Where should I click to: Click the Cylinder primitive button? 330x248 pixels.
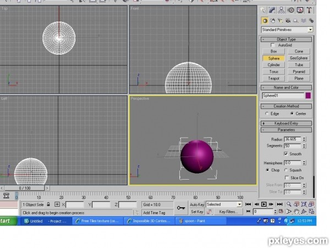[273, 65]
